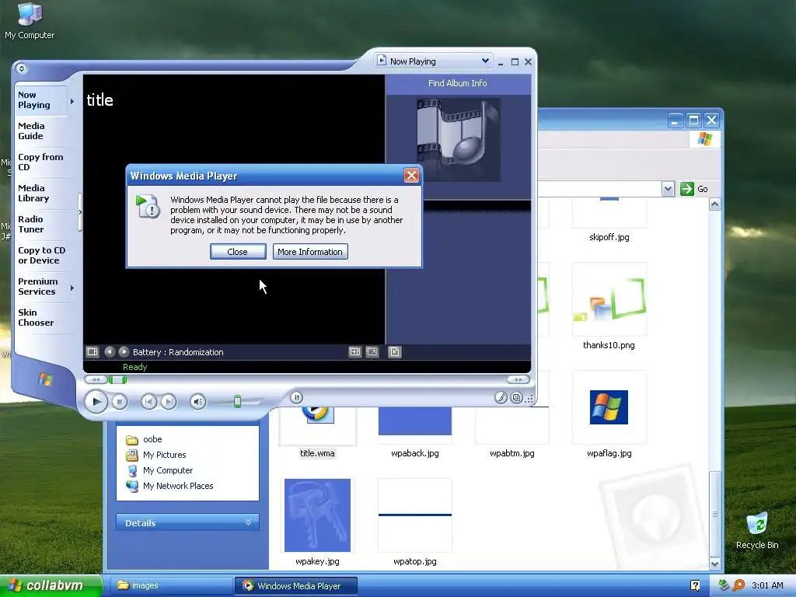Click Find Album Info
The height and width of the screenshot is (597, 796).
[457, 83]
